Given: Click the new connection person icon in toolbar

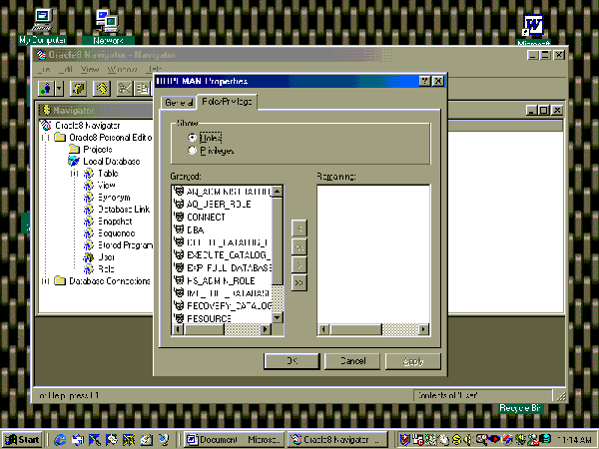Looking at the screenshot, I should 47,89.
